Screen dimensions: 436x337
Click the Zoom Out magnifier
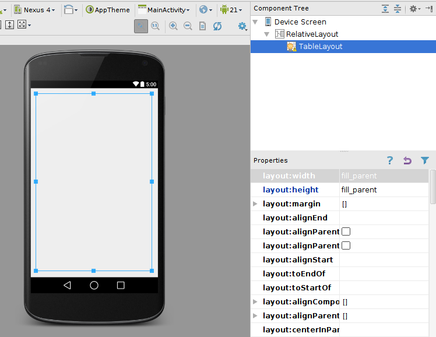pos(188,26)
